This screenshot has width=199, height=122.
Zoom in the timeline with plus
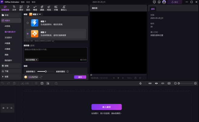click(x=195, y=84)
